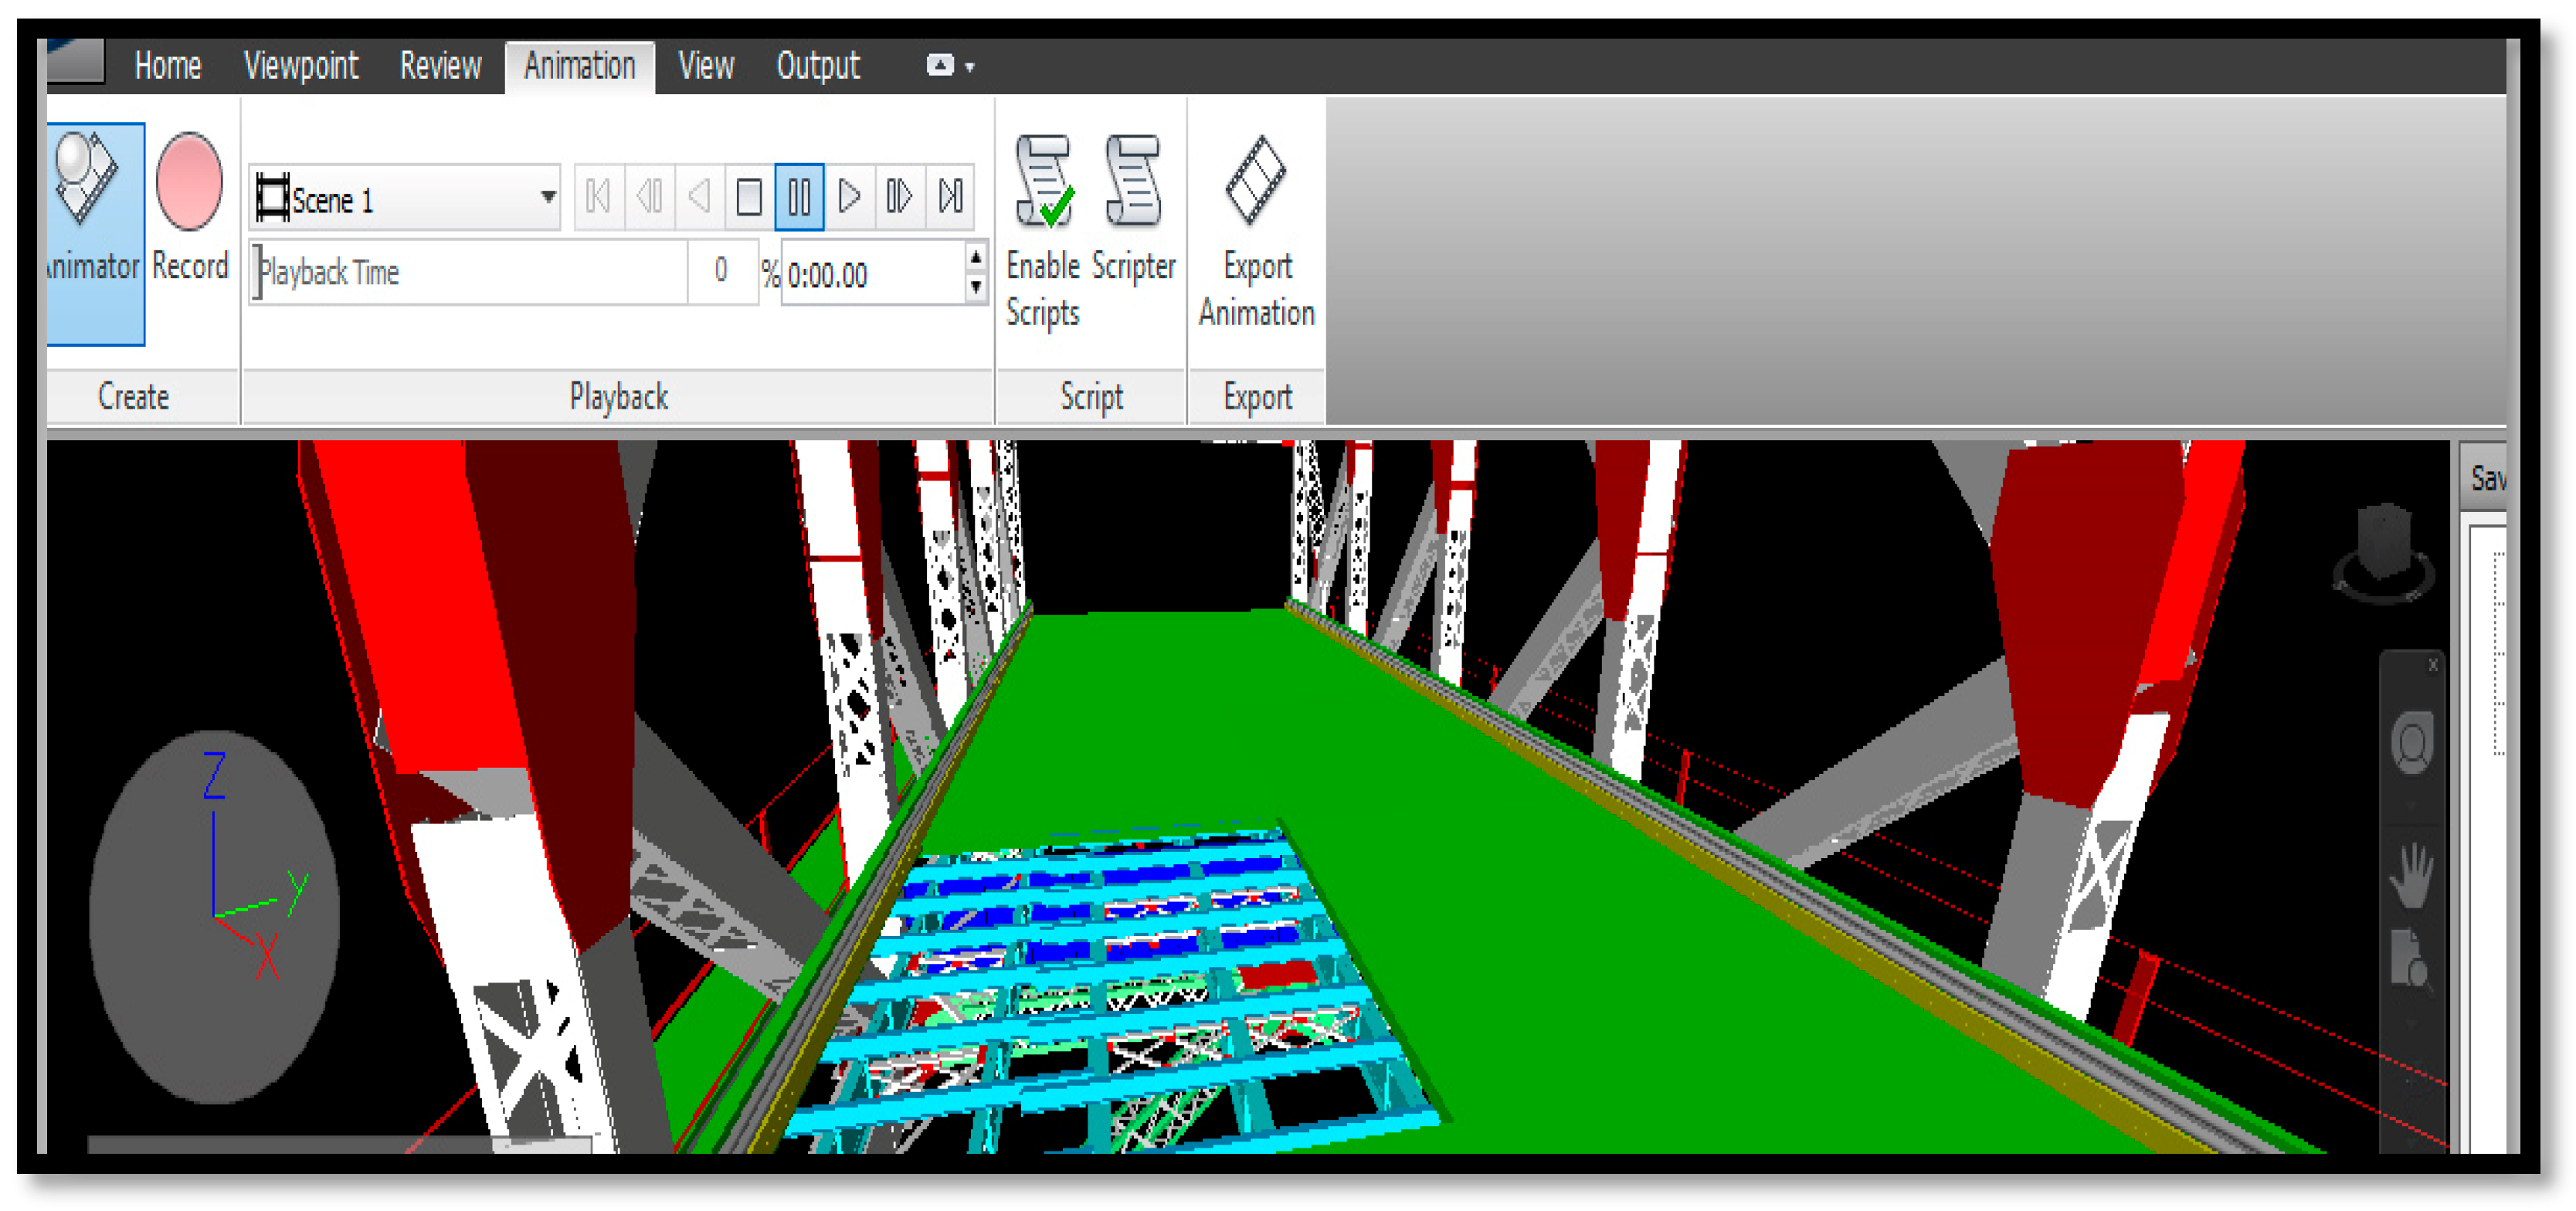Jump to end of animation

(950, 196)
